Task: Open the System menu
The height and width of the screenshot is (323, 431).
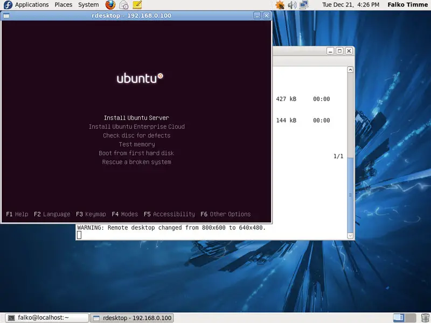Action: pyautogui.click(x=88, y=5)
